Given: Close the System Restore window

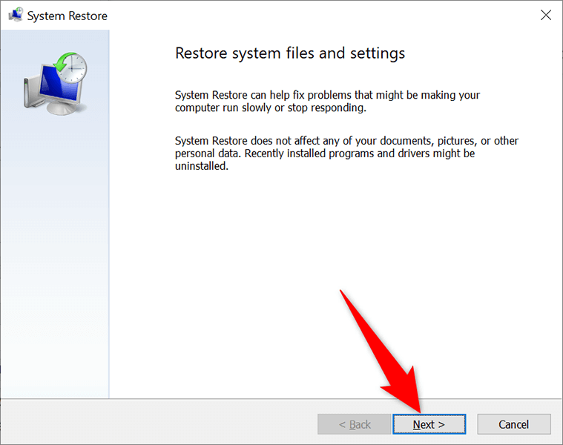Looking at the screenshot, I should click(x=546, y=15).
